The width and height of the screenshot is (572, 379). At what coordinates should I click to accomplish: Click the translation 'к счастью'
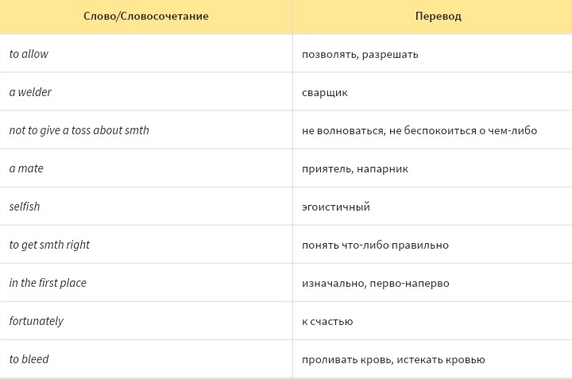327,321
